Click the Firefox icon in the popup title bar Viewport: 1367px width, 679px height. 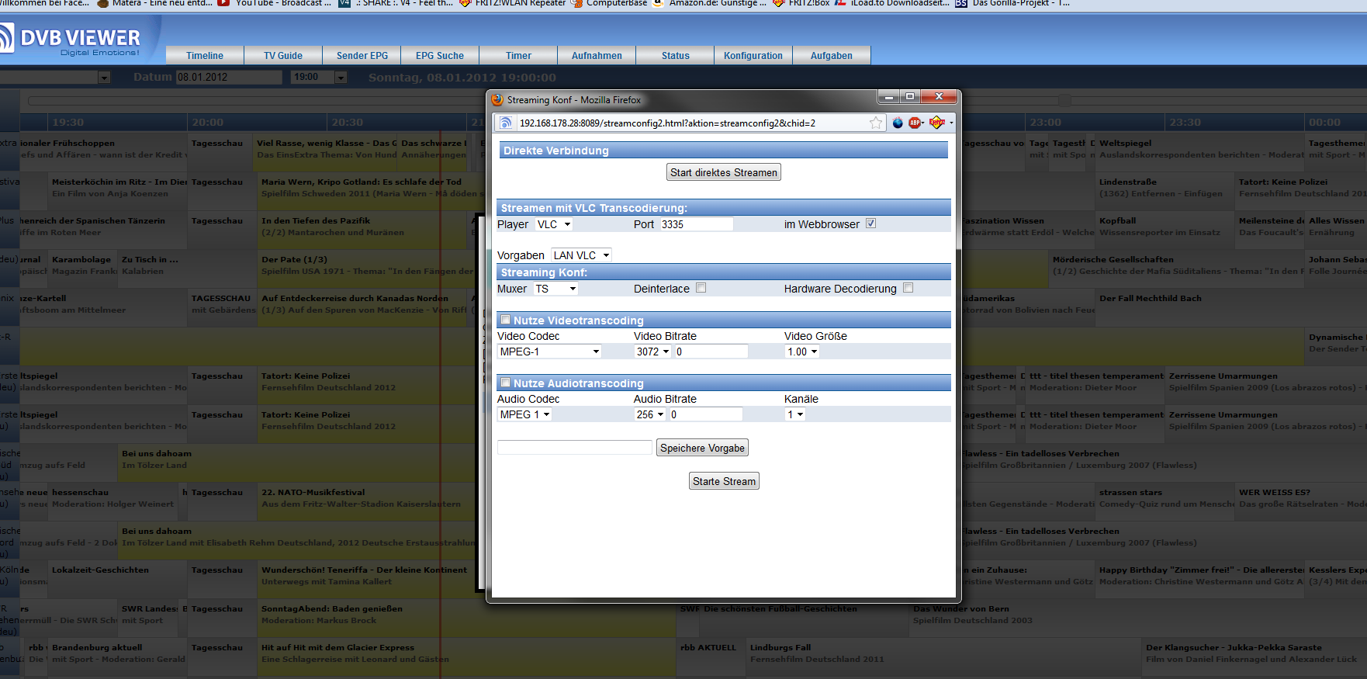(x=497, y=100)
